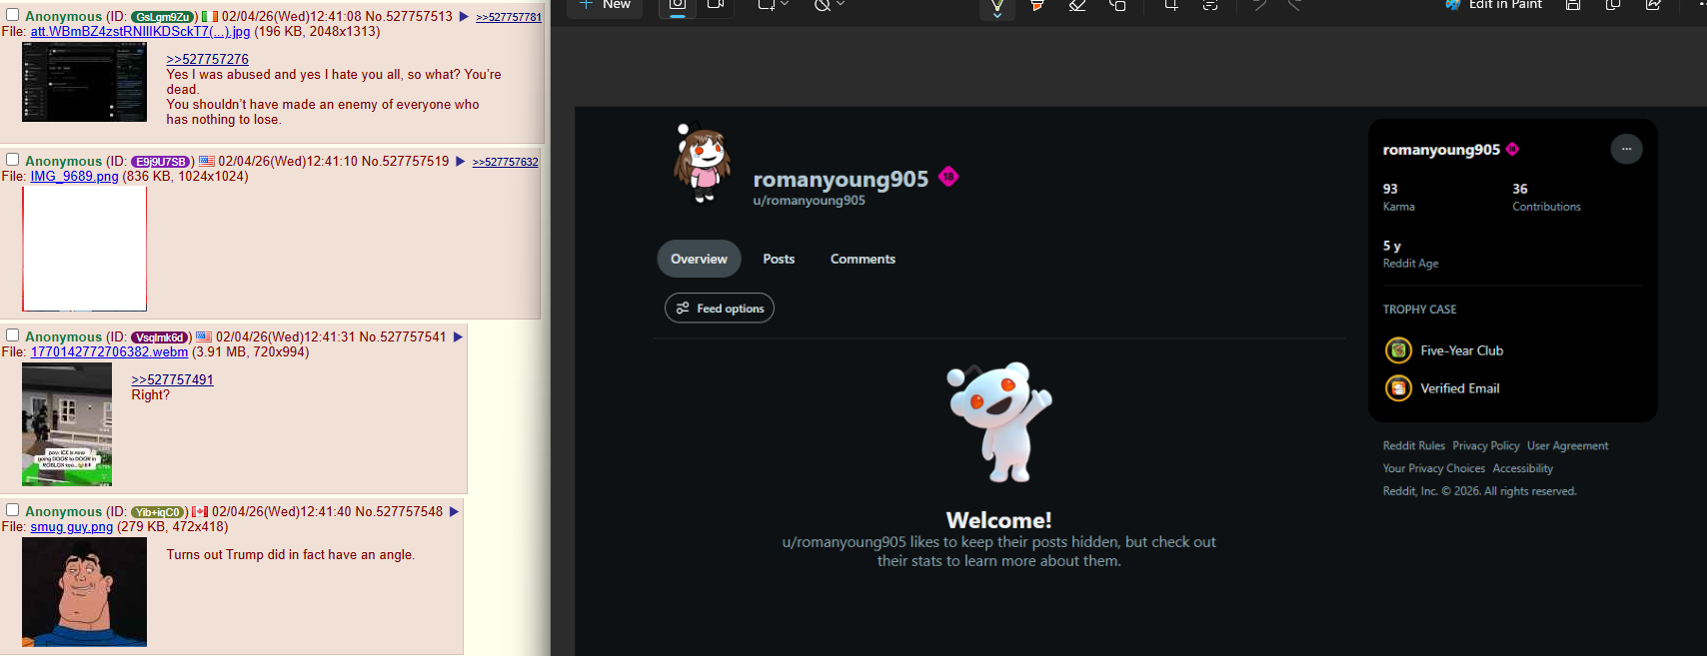Tick the checkbox for post No.527757513
The width and height of the screenshot is (1707, 656).
click(13, 15)
